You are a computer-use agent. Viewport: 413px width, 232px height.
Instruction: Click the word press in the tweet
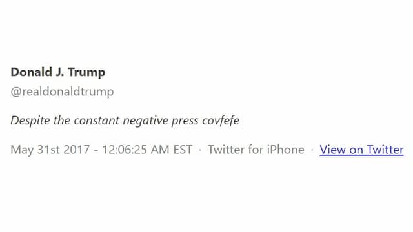pyautogui.click(x=185, y=121)
